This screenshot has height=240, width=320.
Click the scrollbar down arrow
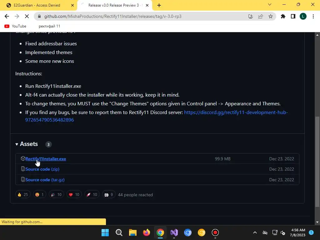coord(317,222)
